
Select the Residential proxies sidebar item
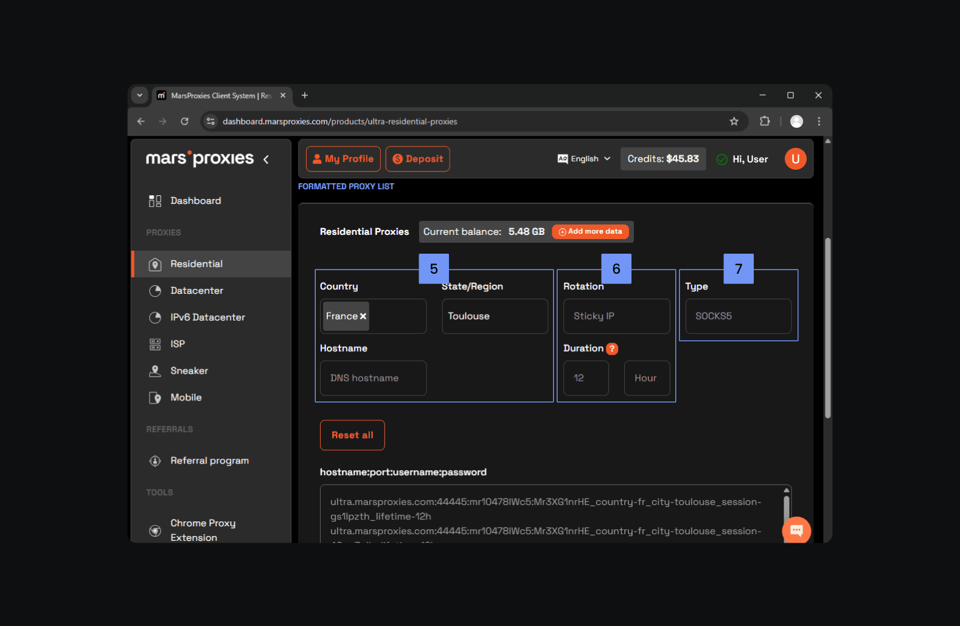(211, 264)
